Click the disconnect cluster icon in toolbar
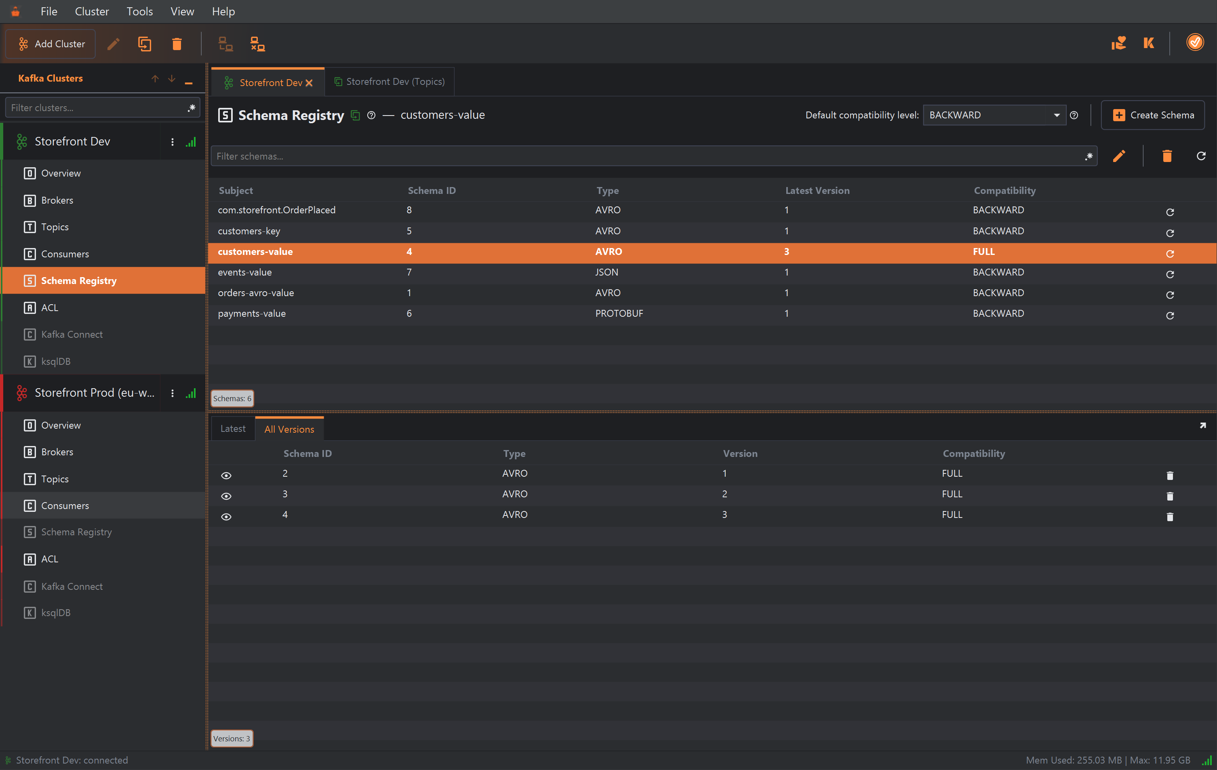1217x770 pixels. [x=258, y=44]
